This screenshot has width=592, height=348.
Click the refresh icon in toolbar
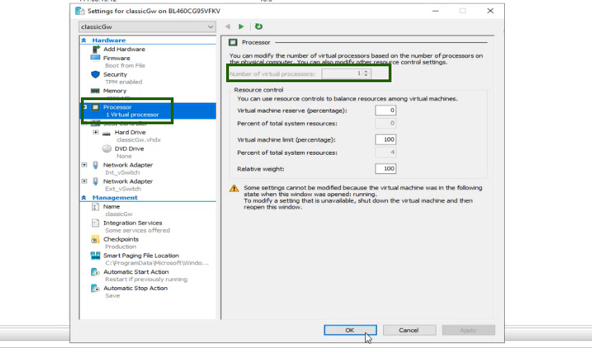click(259, 26)
